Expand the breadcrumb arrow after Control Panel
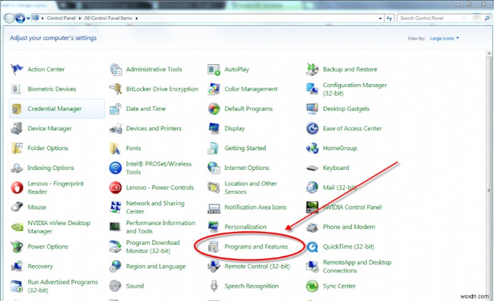494x301 pixels. [x=80, y=19]
